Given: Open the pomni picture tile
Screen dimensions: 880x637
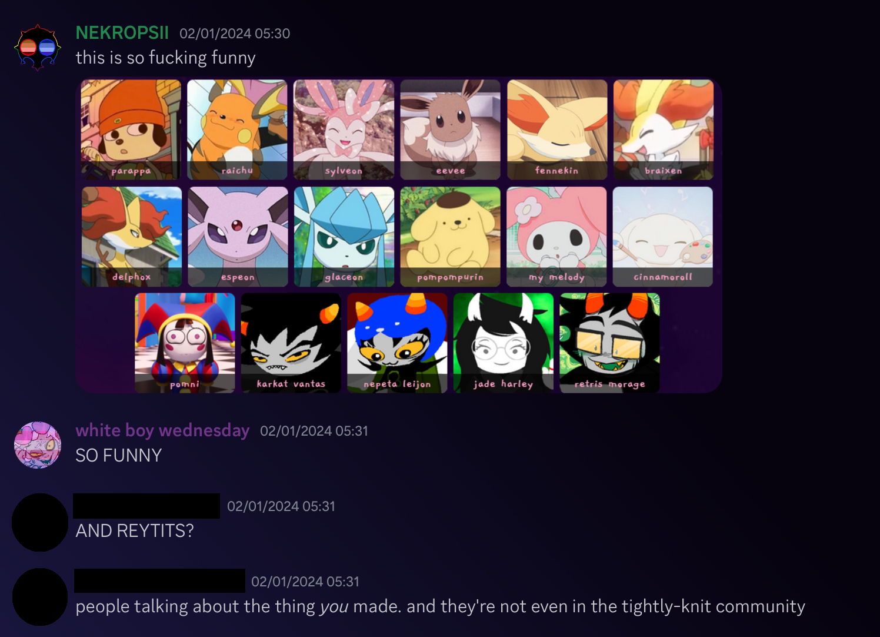Looking at the screenshot, I should tap(185, 343).
